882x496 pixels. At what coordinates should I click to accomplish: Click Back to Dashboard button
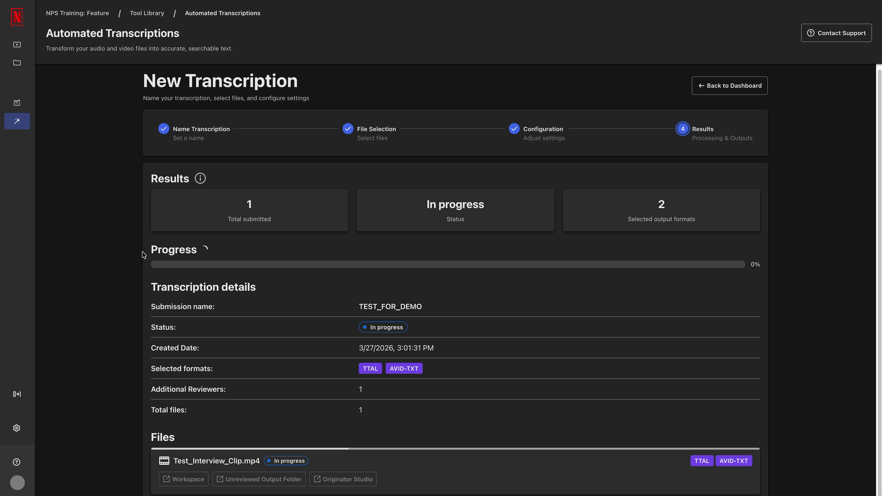point(729,86)
